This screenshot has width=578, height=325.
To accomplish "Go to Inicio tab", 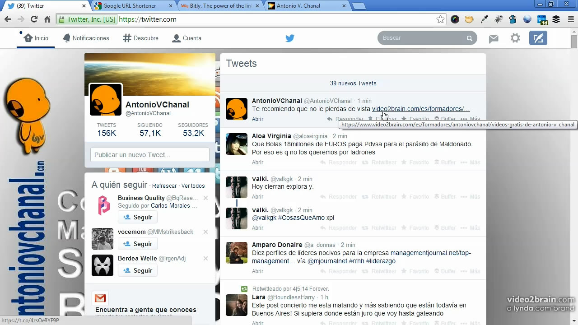I will (36, 38).
